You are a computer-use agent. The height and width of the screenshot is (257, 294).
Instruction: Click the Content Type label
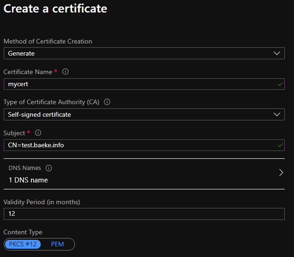(x=23, y=232)
